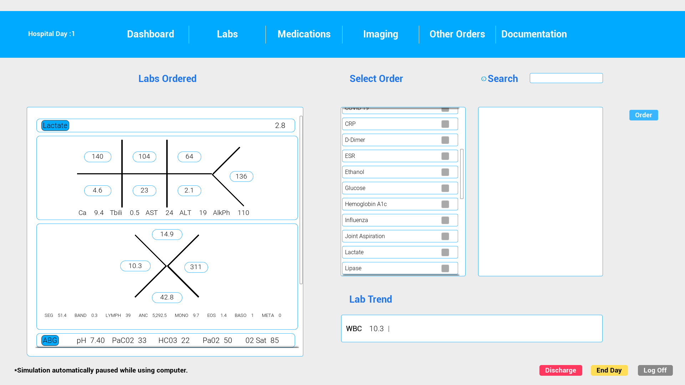
Task: Select the Lactate result badge
Action: point(55,125)
